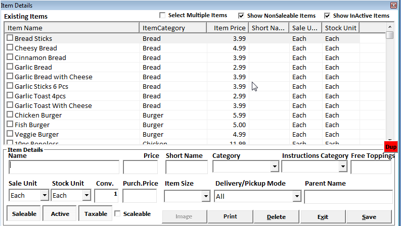
Task: Uncheck Show InActive Items option
Action: point(327,16)
